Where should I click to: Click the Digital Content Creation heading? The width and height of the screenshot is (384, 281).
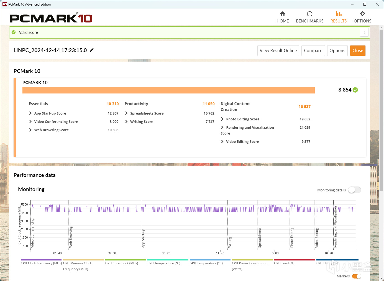click(x=235, y=107)
